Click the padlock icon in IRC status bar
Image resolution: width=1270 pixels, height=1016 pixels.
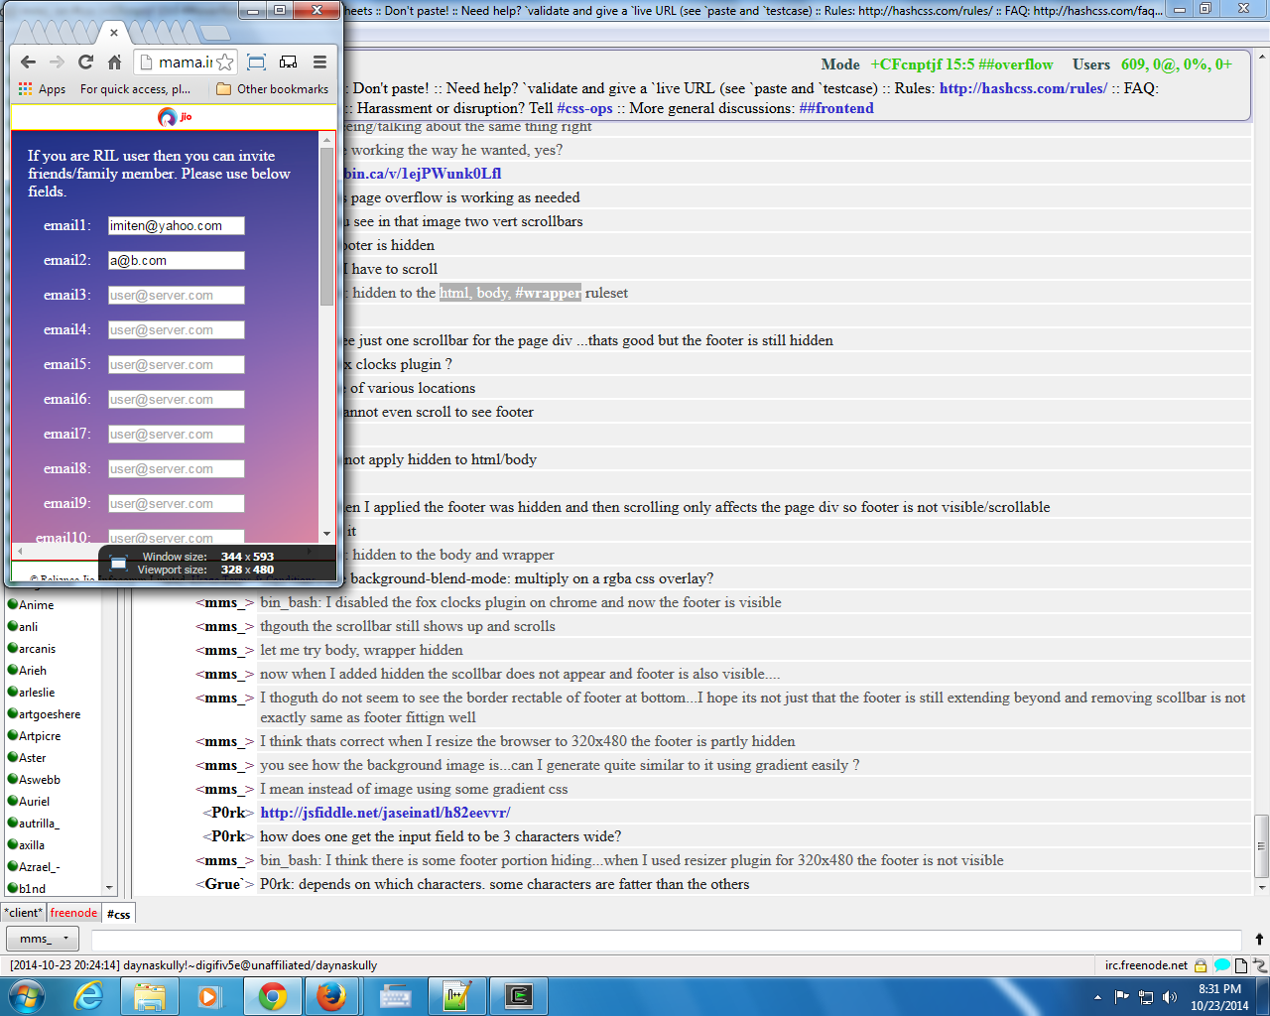coord(1201,964)
